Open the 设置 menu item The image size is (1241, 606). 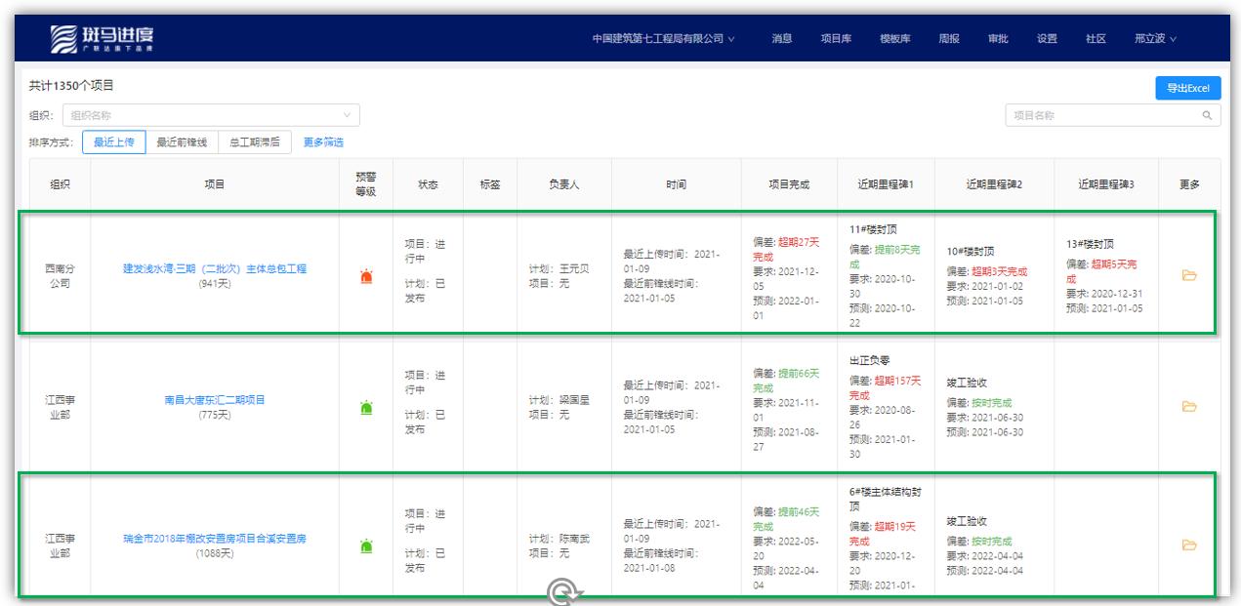click(1047, 39)
